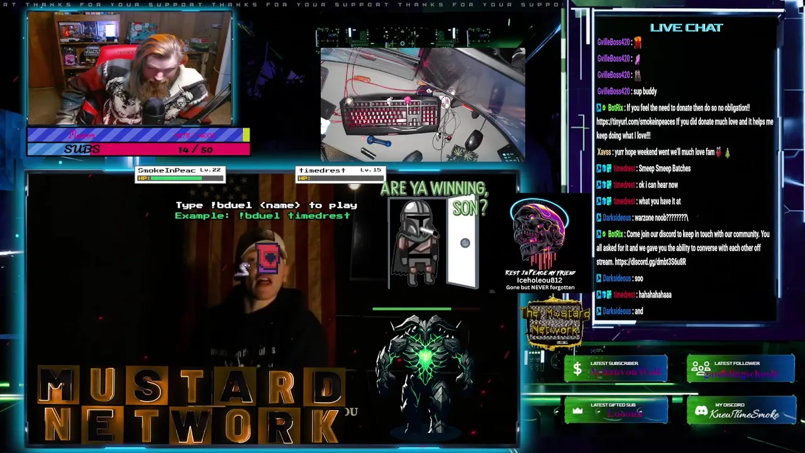The height and width of the screenshot is (453, 805).
Task: Click the mod badge on BotRix donate message
Action: tap(599, 108)
